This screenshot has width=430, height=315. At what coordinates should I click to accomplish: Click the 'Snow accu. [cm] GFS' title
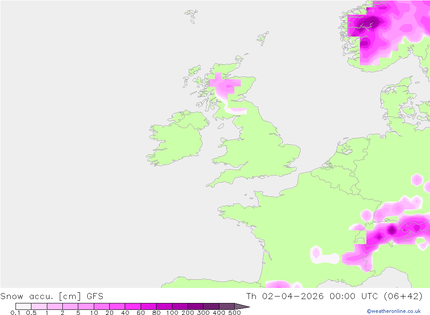52,297
